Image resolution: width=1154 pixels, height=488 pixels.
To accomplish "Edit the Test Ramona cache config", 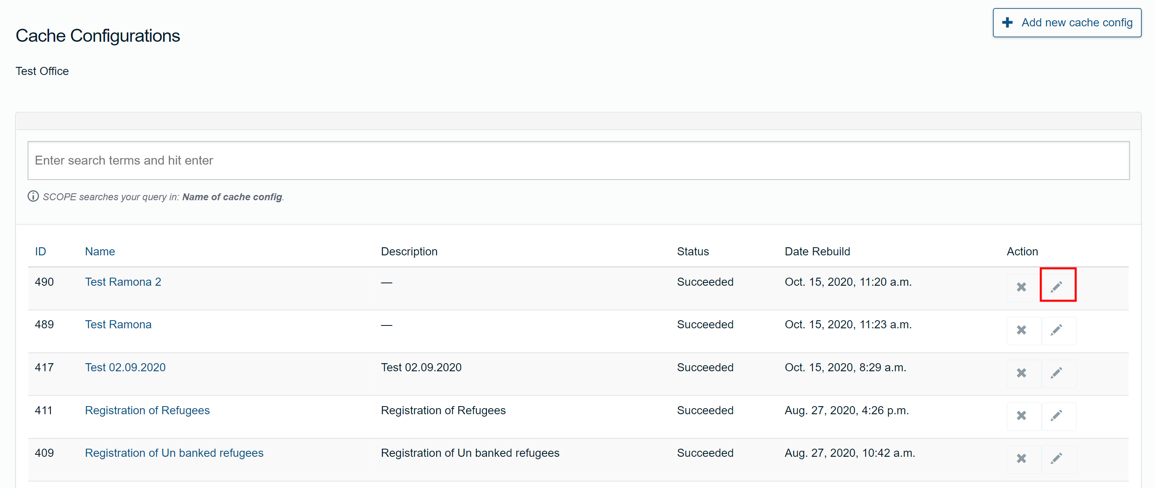I will 1057,330.
